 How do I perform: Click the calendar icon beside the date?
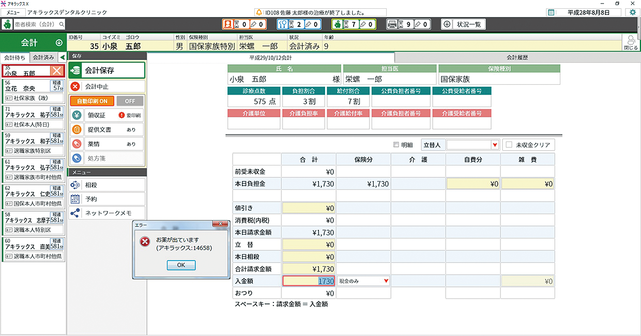551,12
